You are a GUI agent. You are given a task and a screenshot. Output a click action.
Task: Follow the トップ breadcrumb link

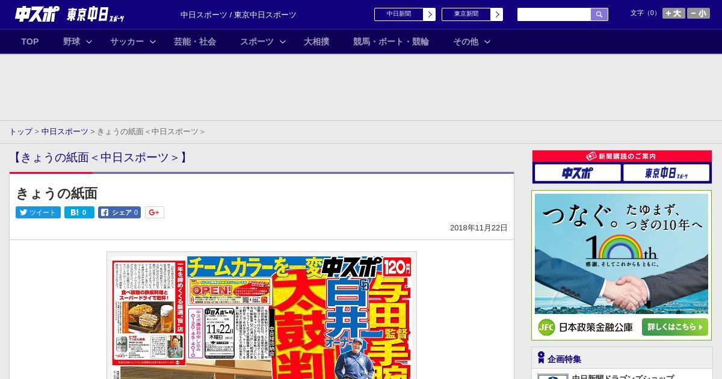click(x=20, y=131)
